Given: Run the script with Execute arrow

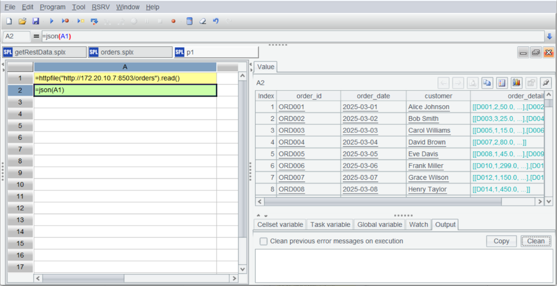Looking at the screenshot, I should pos(52,21).
